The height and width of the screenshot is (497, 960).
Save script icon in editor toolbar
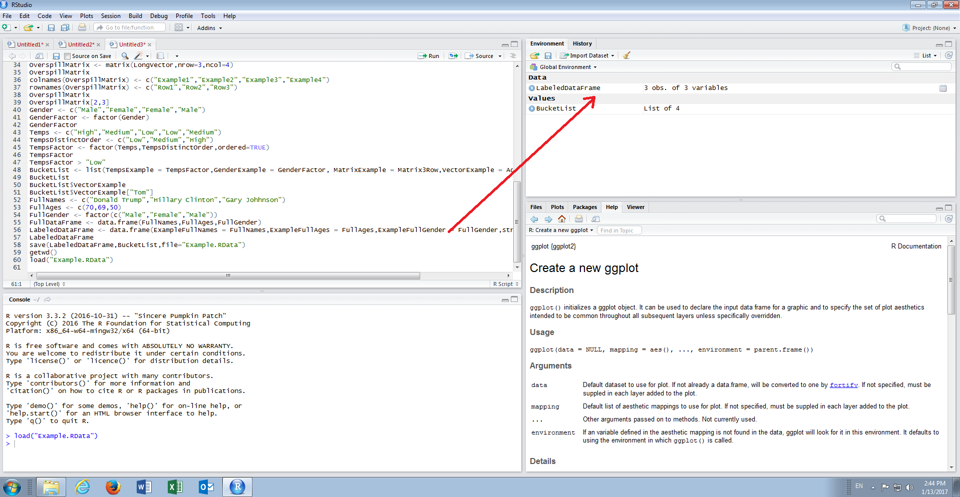tap(56, 56)
